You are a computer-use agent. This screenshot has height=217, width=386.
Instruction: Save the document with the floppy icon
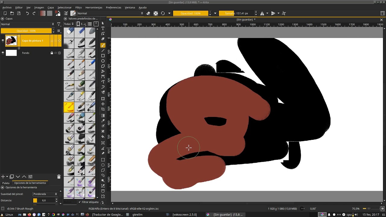pyautogui.click(x=19, y=13)
